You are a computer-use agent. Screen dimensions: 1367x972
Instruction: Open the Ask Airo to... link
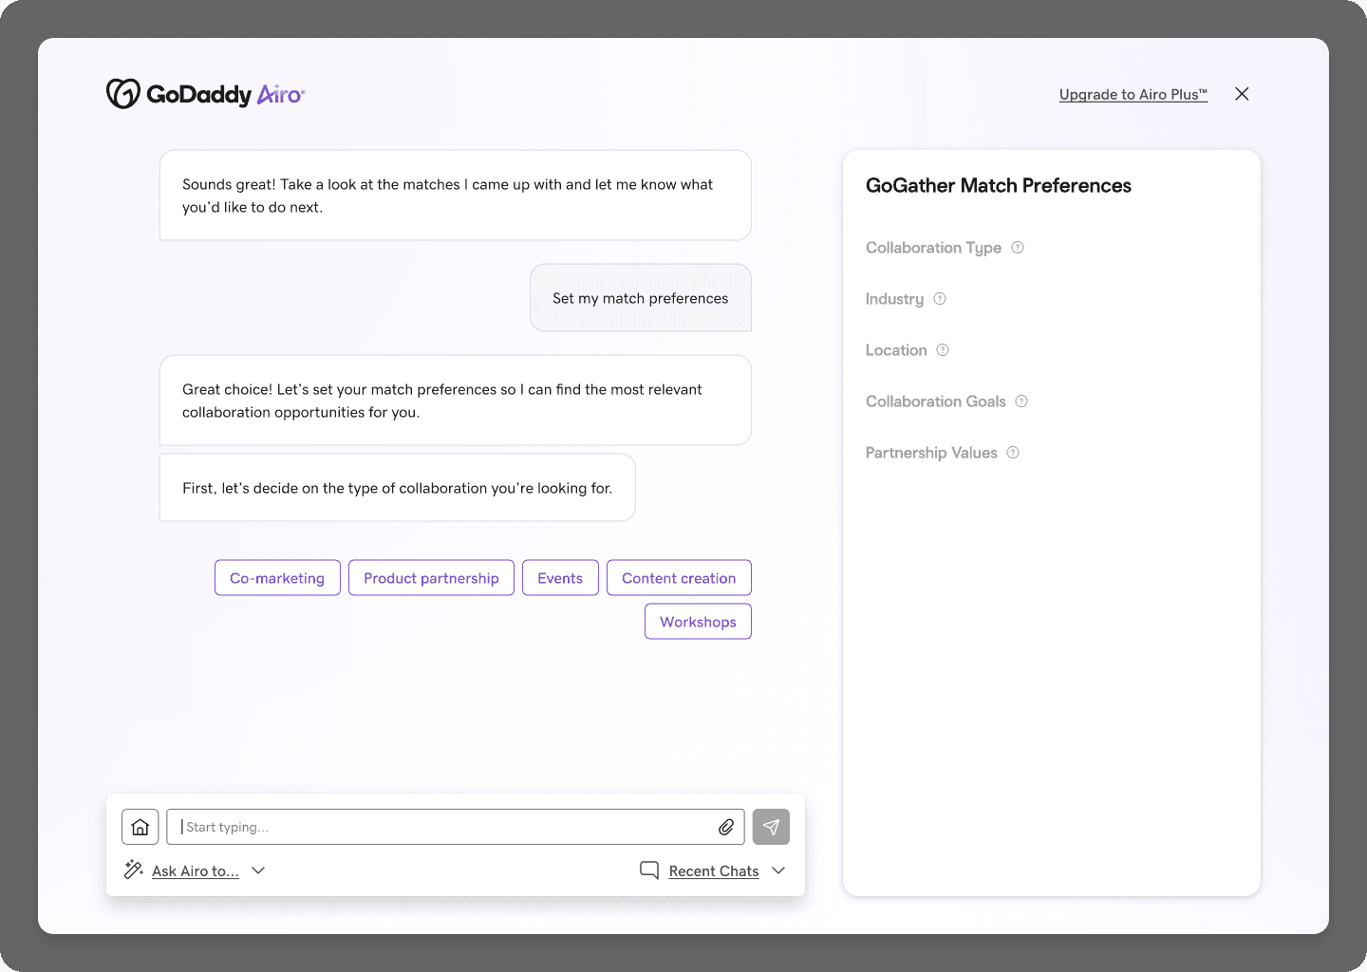point(196,870)
